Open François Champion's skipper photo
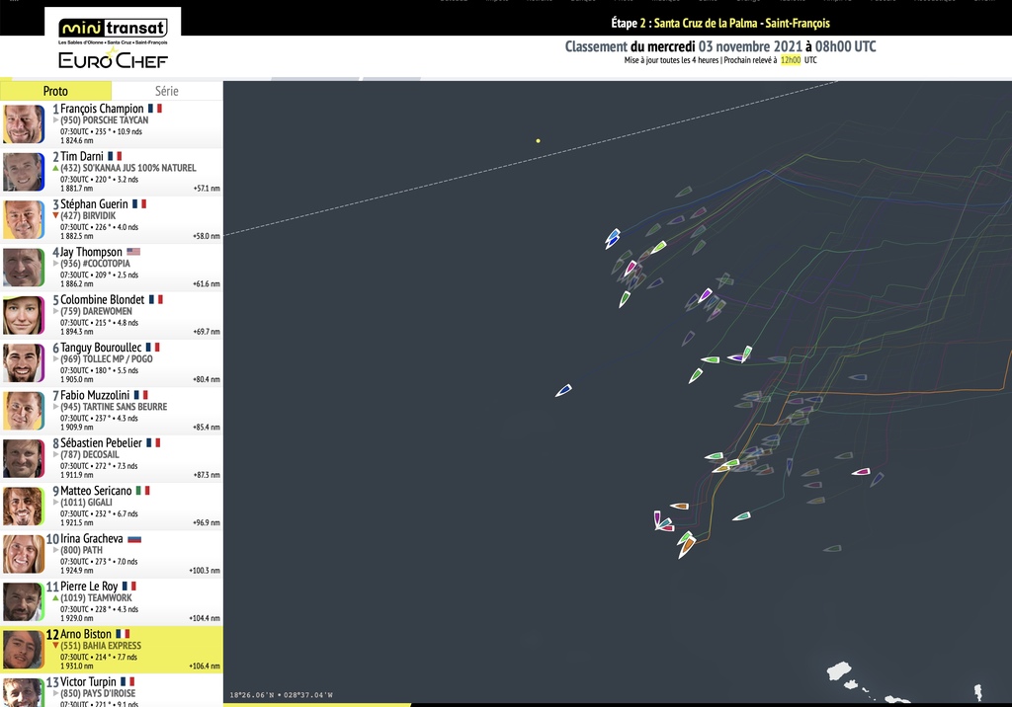 pos(24,123)
